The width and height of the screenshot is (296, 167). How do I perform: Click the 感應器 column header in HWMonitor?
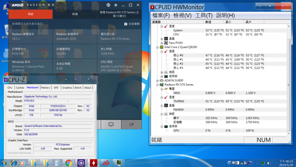pos(178,22)
